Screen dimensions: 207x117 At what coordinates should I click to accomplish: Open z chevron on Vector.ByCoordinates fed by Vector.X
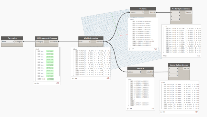tap(179, 19)
